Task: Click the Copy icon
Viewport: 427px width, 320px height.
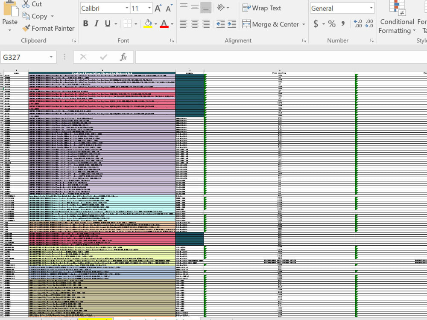Action: 26,16
